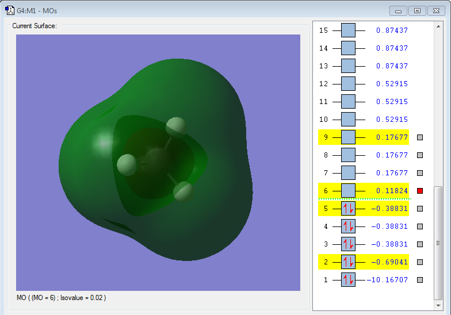Toggle the gray surface marker beside MO 7
Viewport: 451px width, 315px height.
tap(420, 173)
